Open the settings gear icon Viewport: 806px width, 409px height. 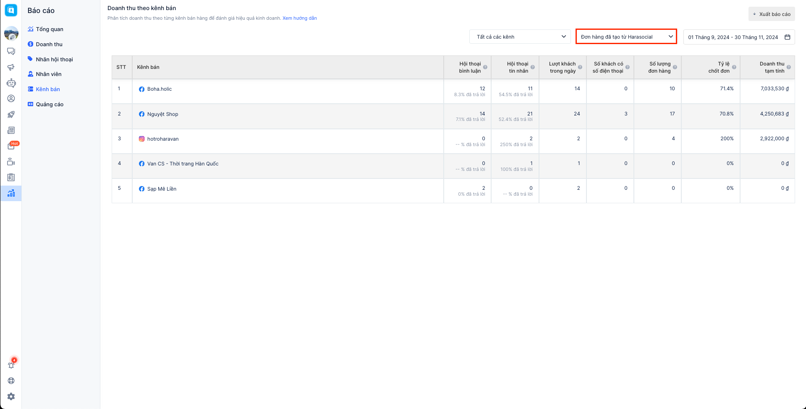pos(11,396)
